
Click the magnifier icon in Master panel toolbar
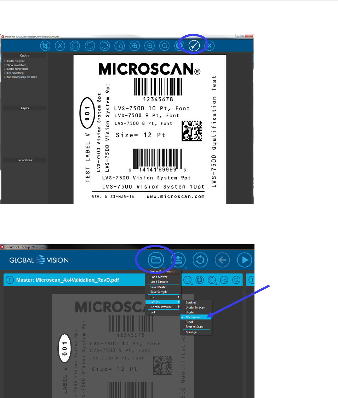[236, 280]
